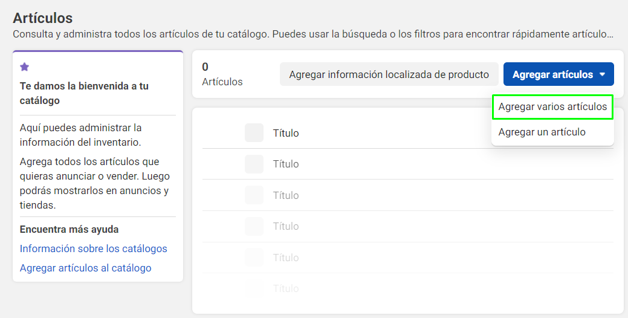Expand the Agregar artículos caret arrow
Screen dimensions: 628x318
click(602, 74)
